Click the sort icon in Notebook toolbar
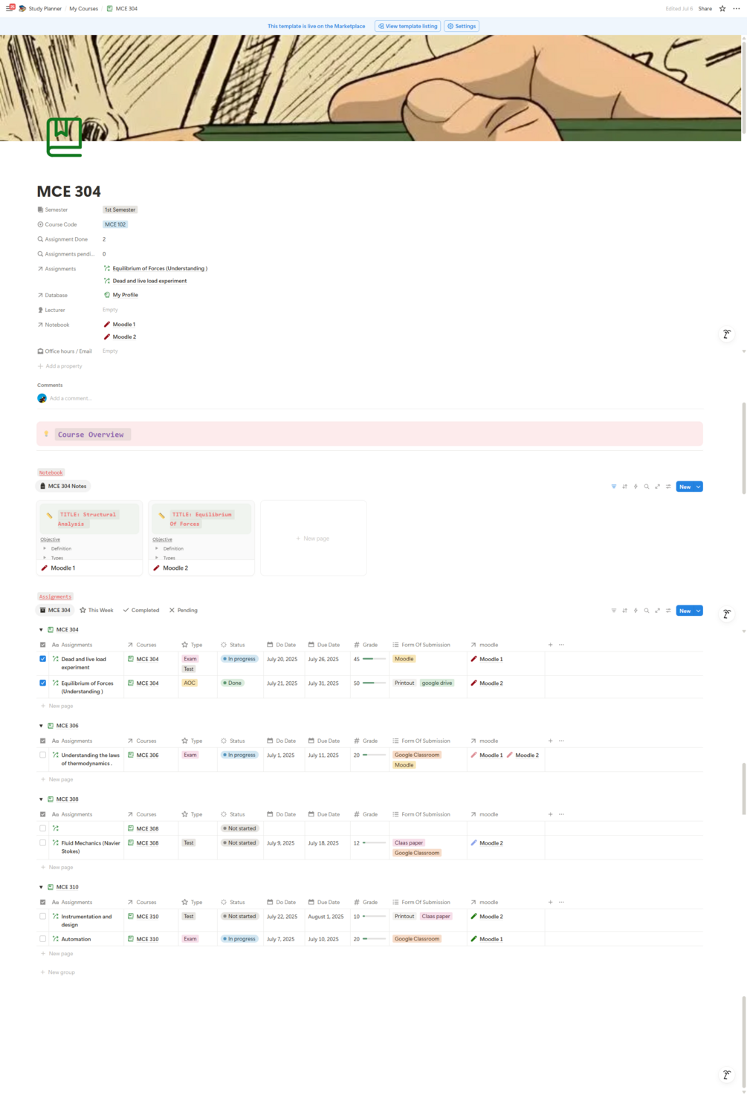747x1095 pixels. tap(625, 487)
